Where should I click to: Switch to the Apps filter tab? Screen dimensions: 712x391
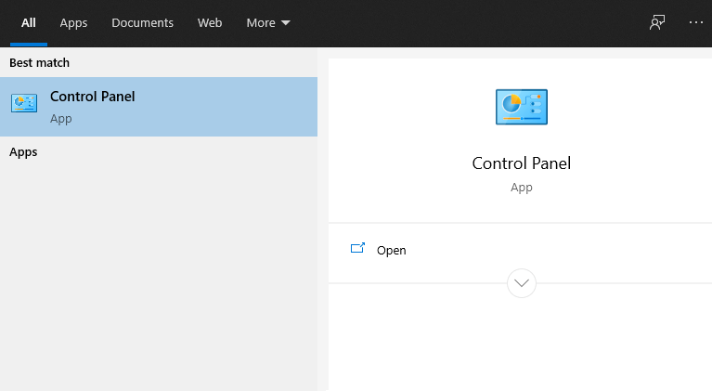(73, 22)
